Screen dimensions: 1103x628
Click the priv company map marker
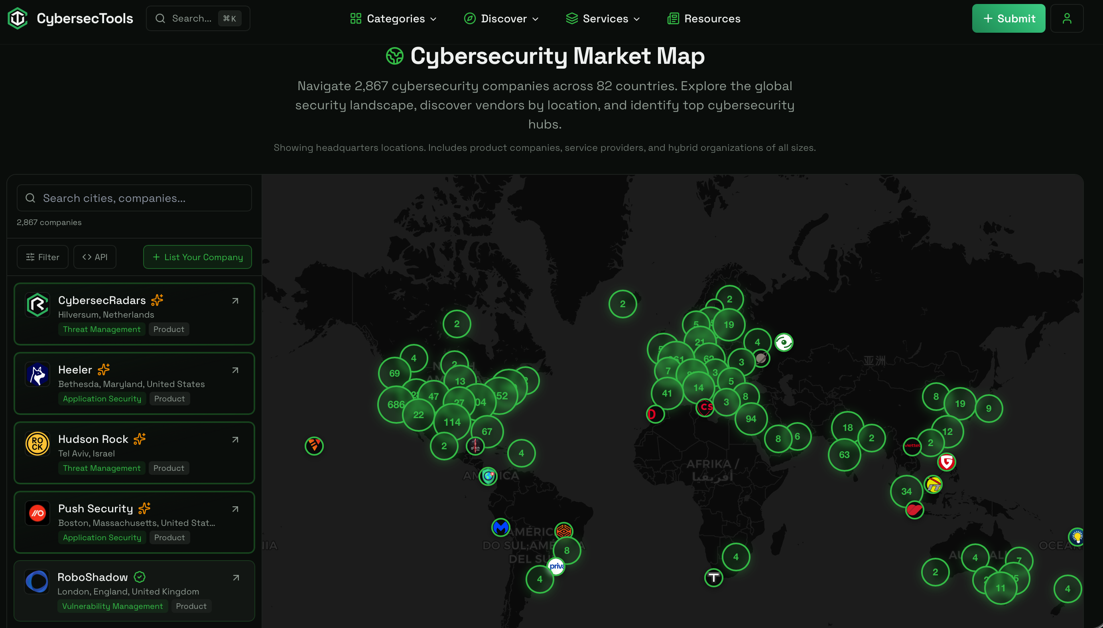(x=556, y=566)
